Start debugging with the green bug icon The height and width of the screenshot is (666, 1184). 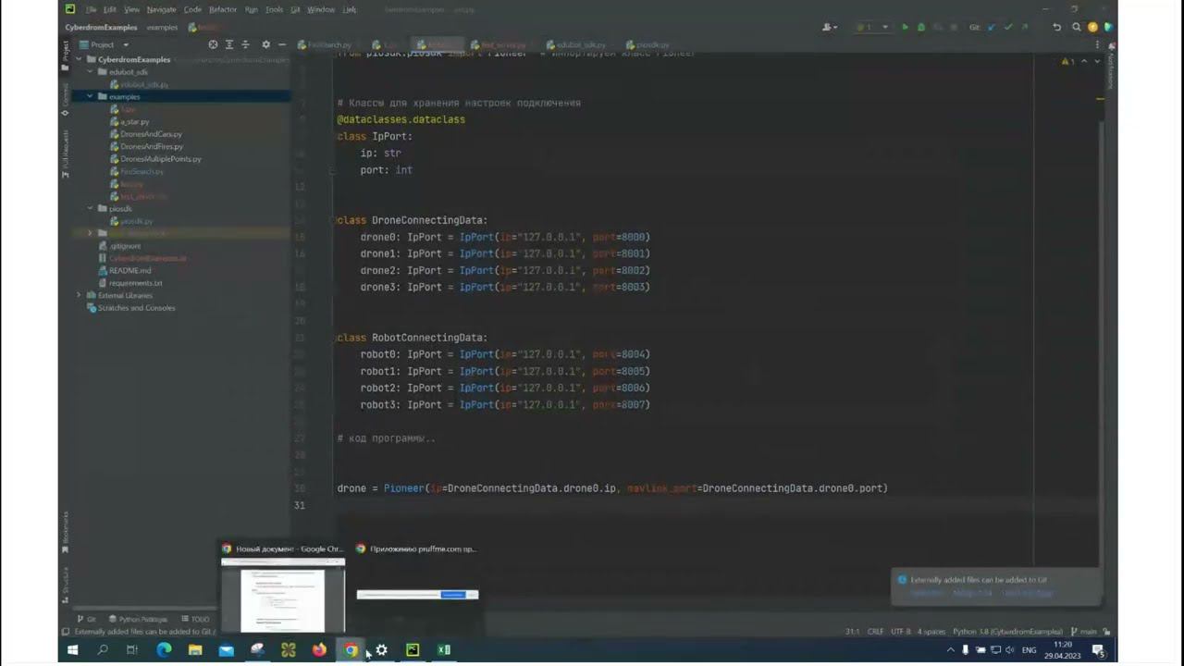coord(920,28)
